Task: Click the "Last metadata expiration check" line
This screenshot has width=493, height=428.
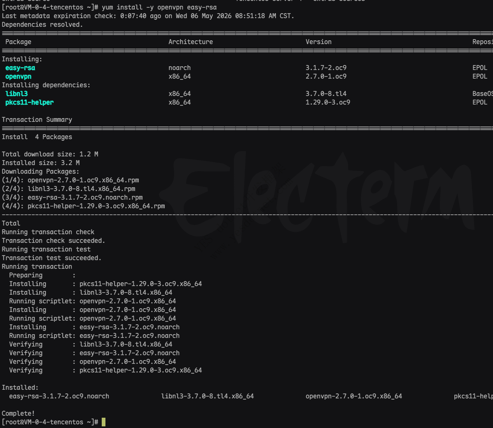Action: click(x=148, y=16)
